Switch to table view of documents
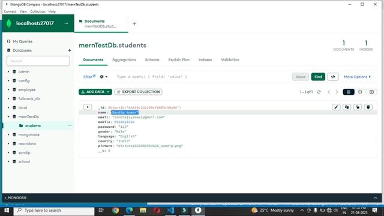 tap(371, 92)
